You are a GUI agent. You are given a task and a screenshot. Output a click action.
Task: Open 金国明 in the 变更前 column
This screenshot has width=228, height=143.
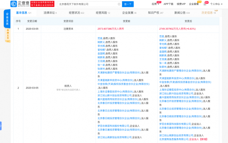[101, 53]
